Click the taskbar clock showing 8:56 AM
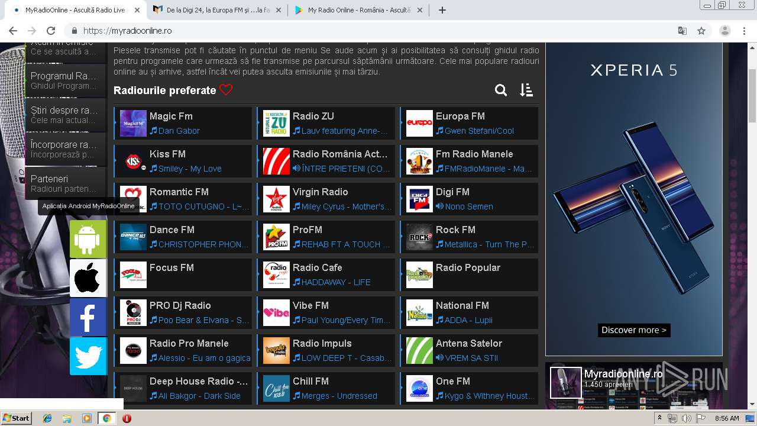Image resolution: width=757 pixels, height=426 pixels. (727, 418)
